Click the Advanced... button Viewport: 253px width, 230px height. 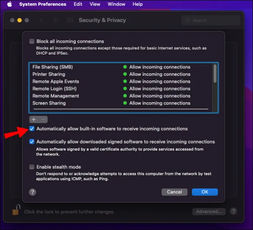pyautogui.click(x=209, y=211)
